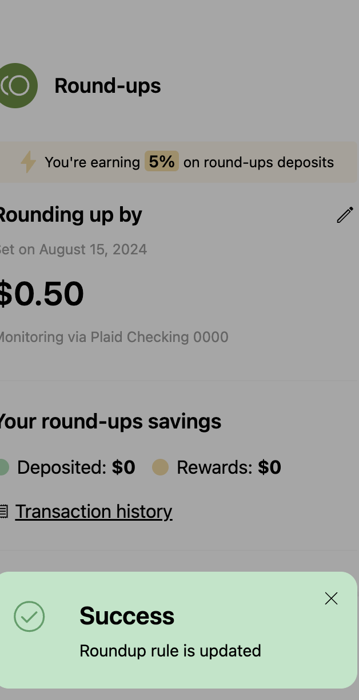Open the Transaction history link
359x700 pixels.
point(94,511)
